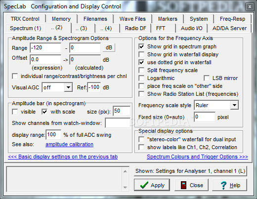Click the Close button with door icon
Viewport: 257px width, 199px height.
[x=191, y=185]
